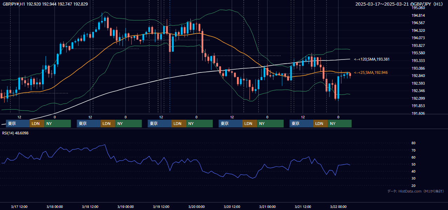Image resolution: width=448 pixels, height=210 pixels.
Task: Click price axis label 193.827
Action: [x=418, y=45]
